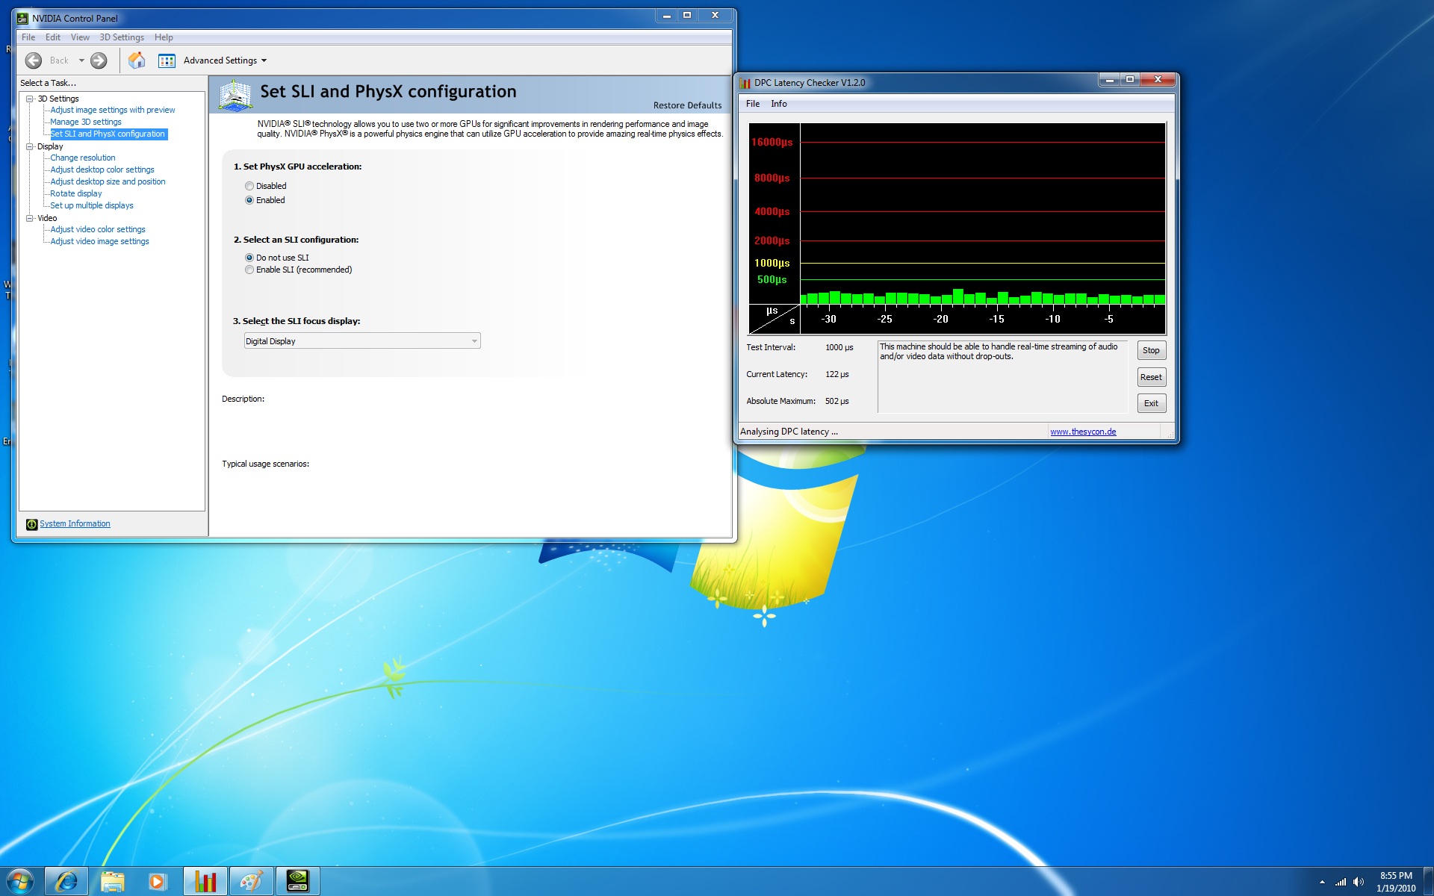Click the SLI and PhysX page header icon

point(235,95)
